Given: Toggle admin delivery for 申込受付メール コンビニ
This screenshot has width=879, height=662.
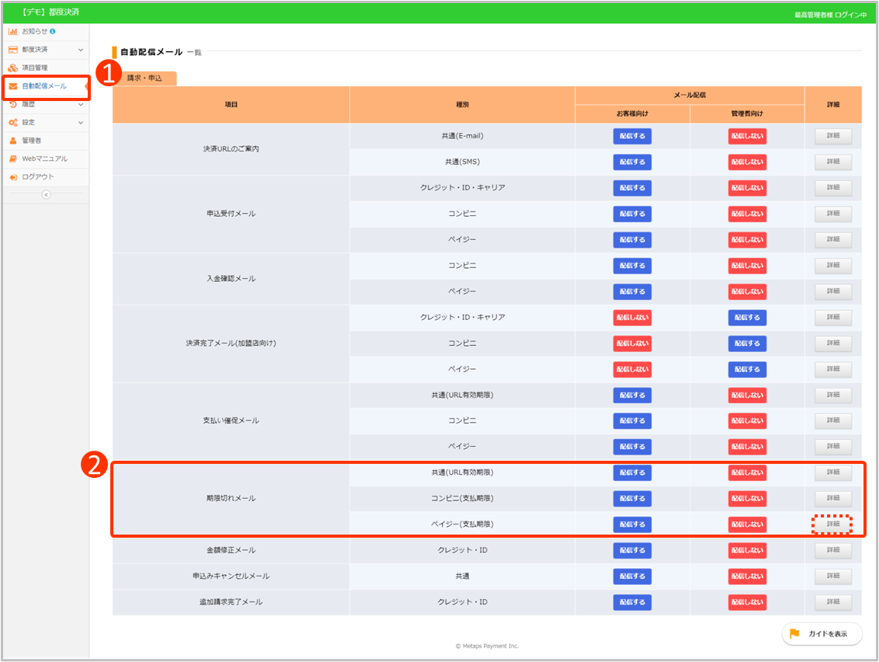Looking at the screenshot, I should coord(747,214).
